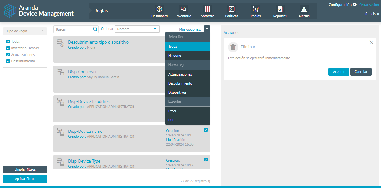381x188 pixels.
Task: Open the Software grid icon
Action: point(207,9)
